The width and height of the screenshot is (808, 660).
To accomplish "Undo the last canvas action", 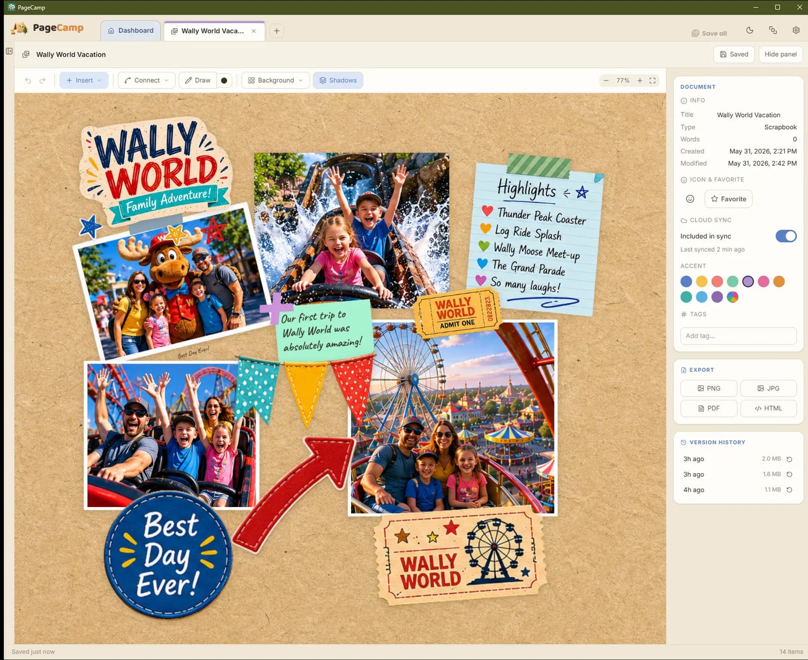I will (x=28, y=80).
